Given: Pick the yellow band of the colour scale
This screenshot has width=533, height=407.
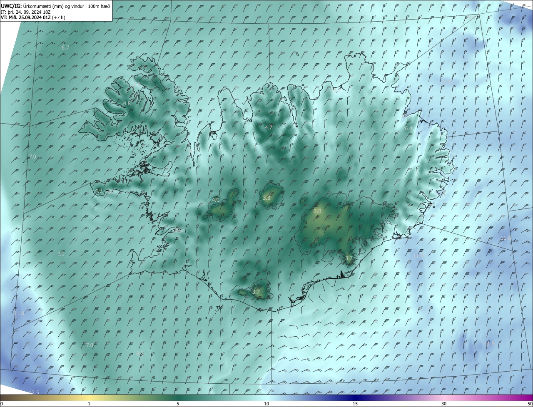Looking at the screenshot, I should point(89,397).
